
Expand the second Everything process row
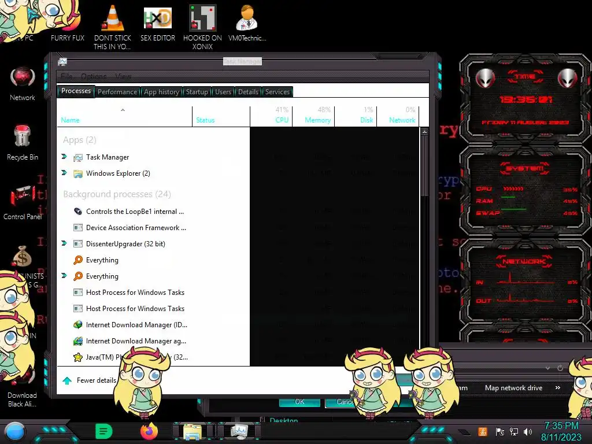click(x=64, y=276)
